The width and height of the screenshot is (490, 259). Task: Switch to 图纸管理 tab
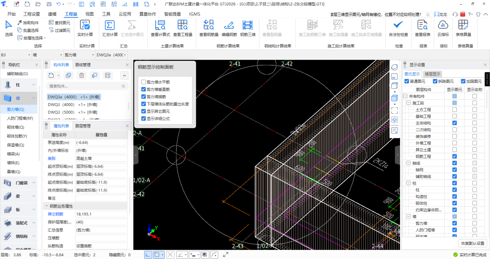(x=83, y=65)
